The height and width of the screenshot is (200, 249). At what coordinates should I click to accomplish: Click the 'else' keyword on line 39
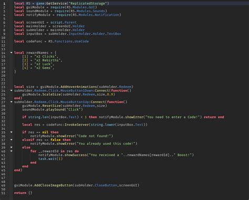tap(26, 147)
